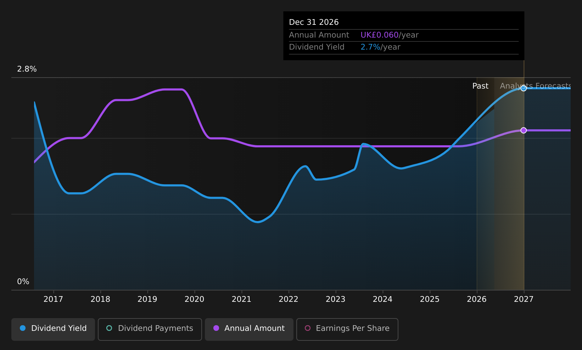Show the Earnings Per Share series
Screen dimensions: 582x350
[347, 329]
